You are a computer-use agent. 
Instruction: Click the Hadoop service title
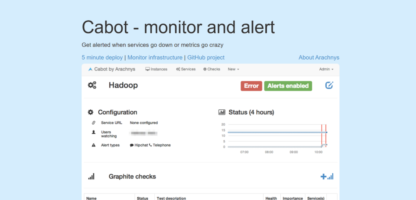[123, 85]
